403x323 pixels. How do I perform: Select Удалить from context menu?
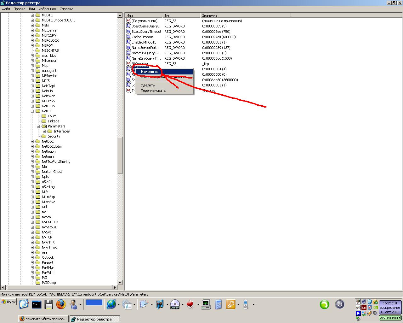(148, 85)
